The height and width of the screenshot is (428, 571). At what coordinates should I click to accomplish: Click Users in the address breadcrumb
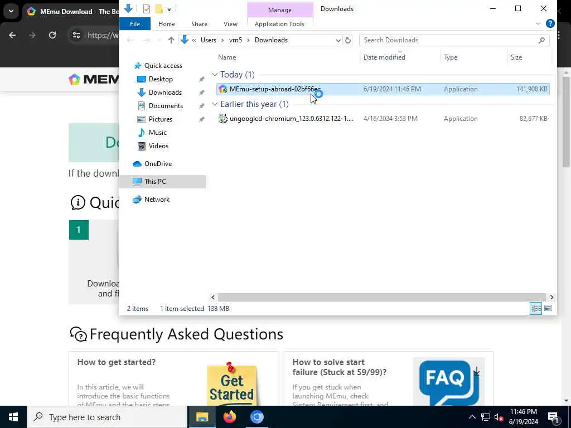tap(209, 40)
